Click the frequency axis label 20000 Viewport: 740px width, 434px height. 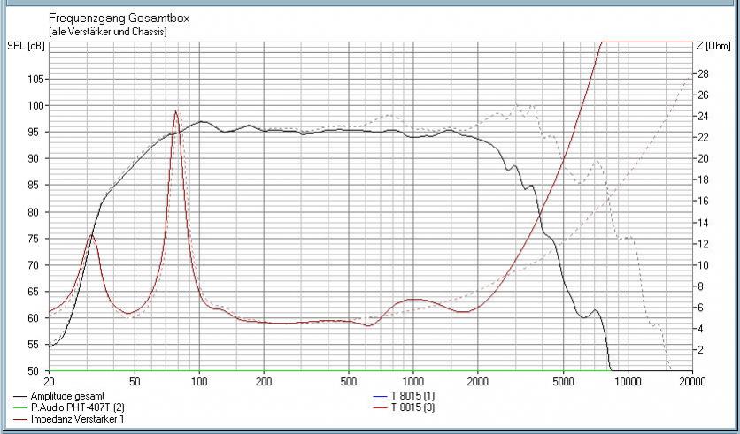(692, 382)
